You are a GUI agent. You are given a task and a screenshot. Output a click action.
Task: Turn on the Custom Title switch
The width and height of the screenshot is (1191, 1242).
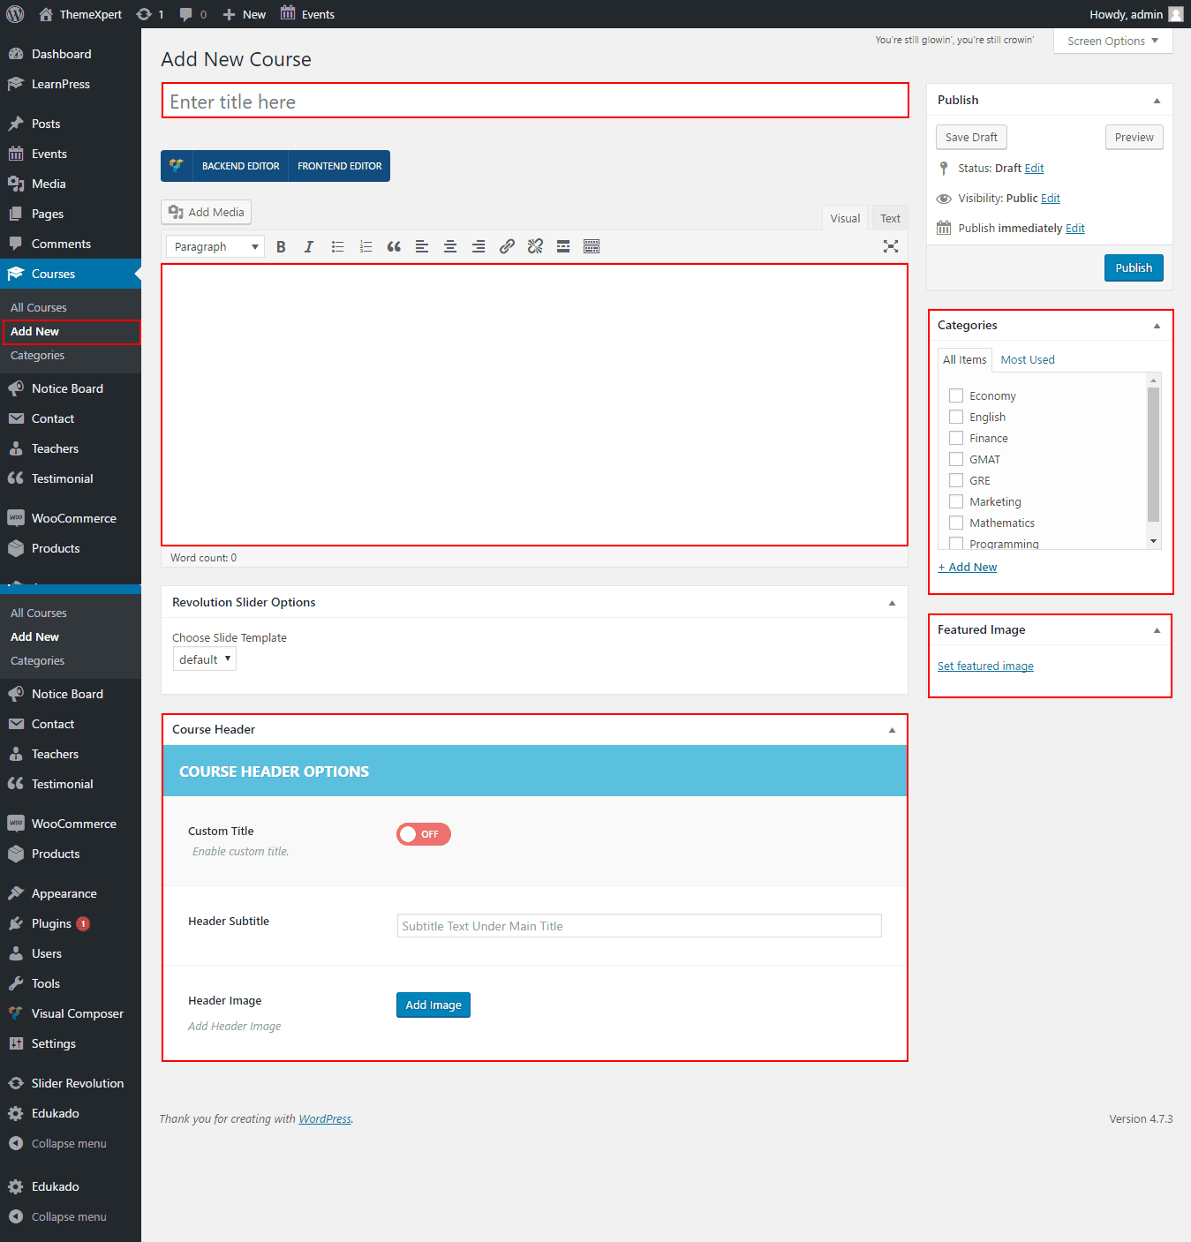pos(424,834)
